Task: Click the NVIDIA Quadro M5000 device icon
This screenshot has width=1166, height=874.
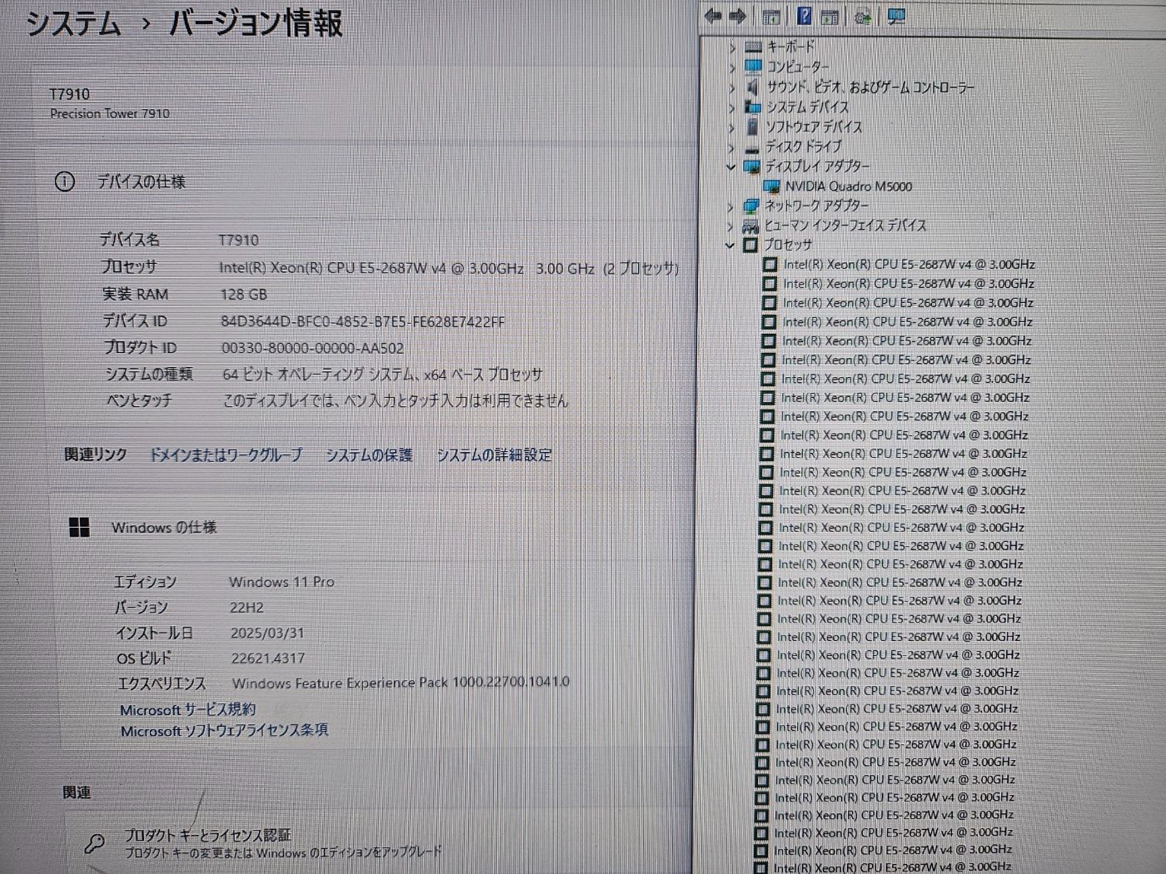Action: [771, 186]
